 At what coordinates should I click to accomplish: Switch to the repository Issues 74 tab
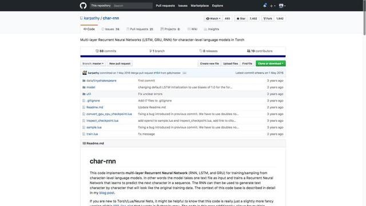coord(110,29)
